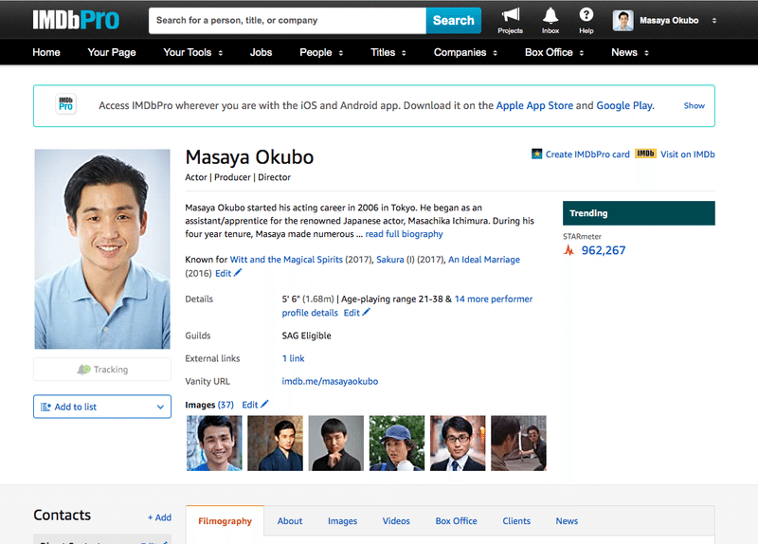Viewport: 758px width, 544px height.
Task: Go to Home in navigation bar
Action: coord(46,52)
